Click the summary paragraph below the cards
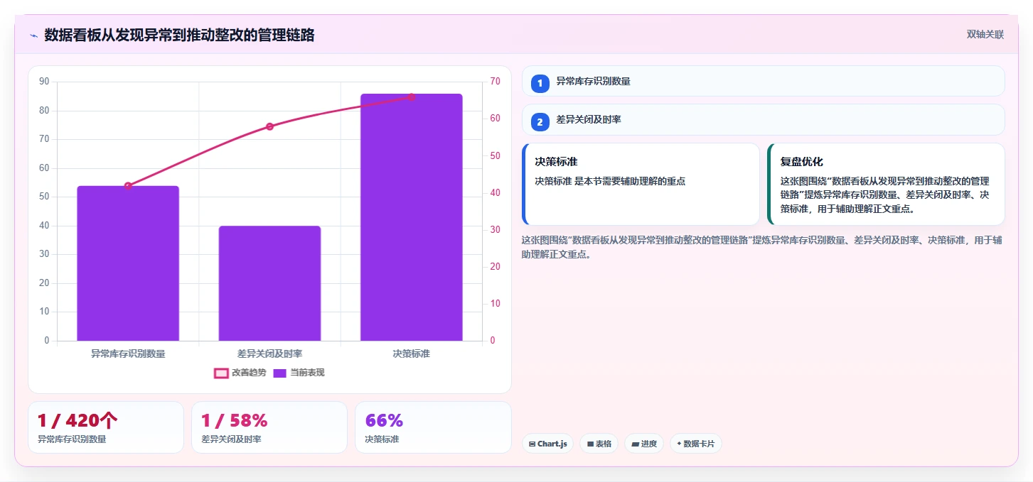1033x482 pixels. [x=762, y=247]
